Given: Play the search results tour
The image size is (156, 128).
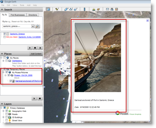Looking at the screenshot, I should [30, 48].
